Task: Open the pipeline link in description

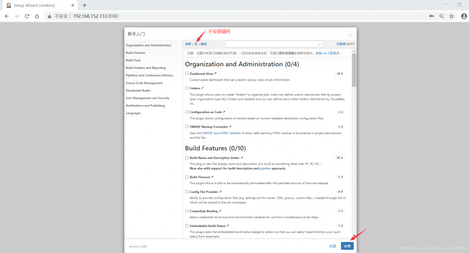Action: (265, 168)
